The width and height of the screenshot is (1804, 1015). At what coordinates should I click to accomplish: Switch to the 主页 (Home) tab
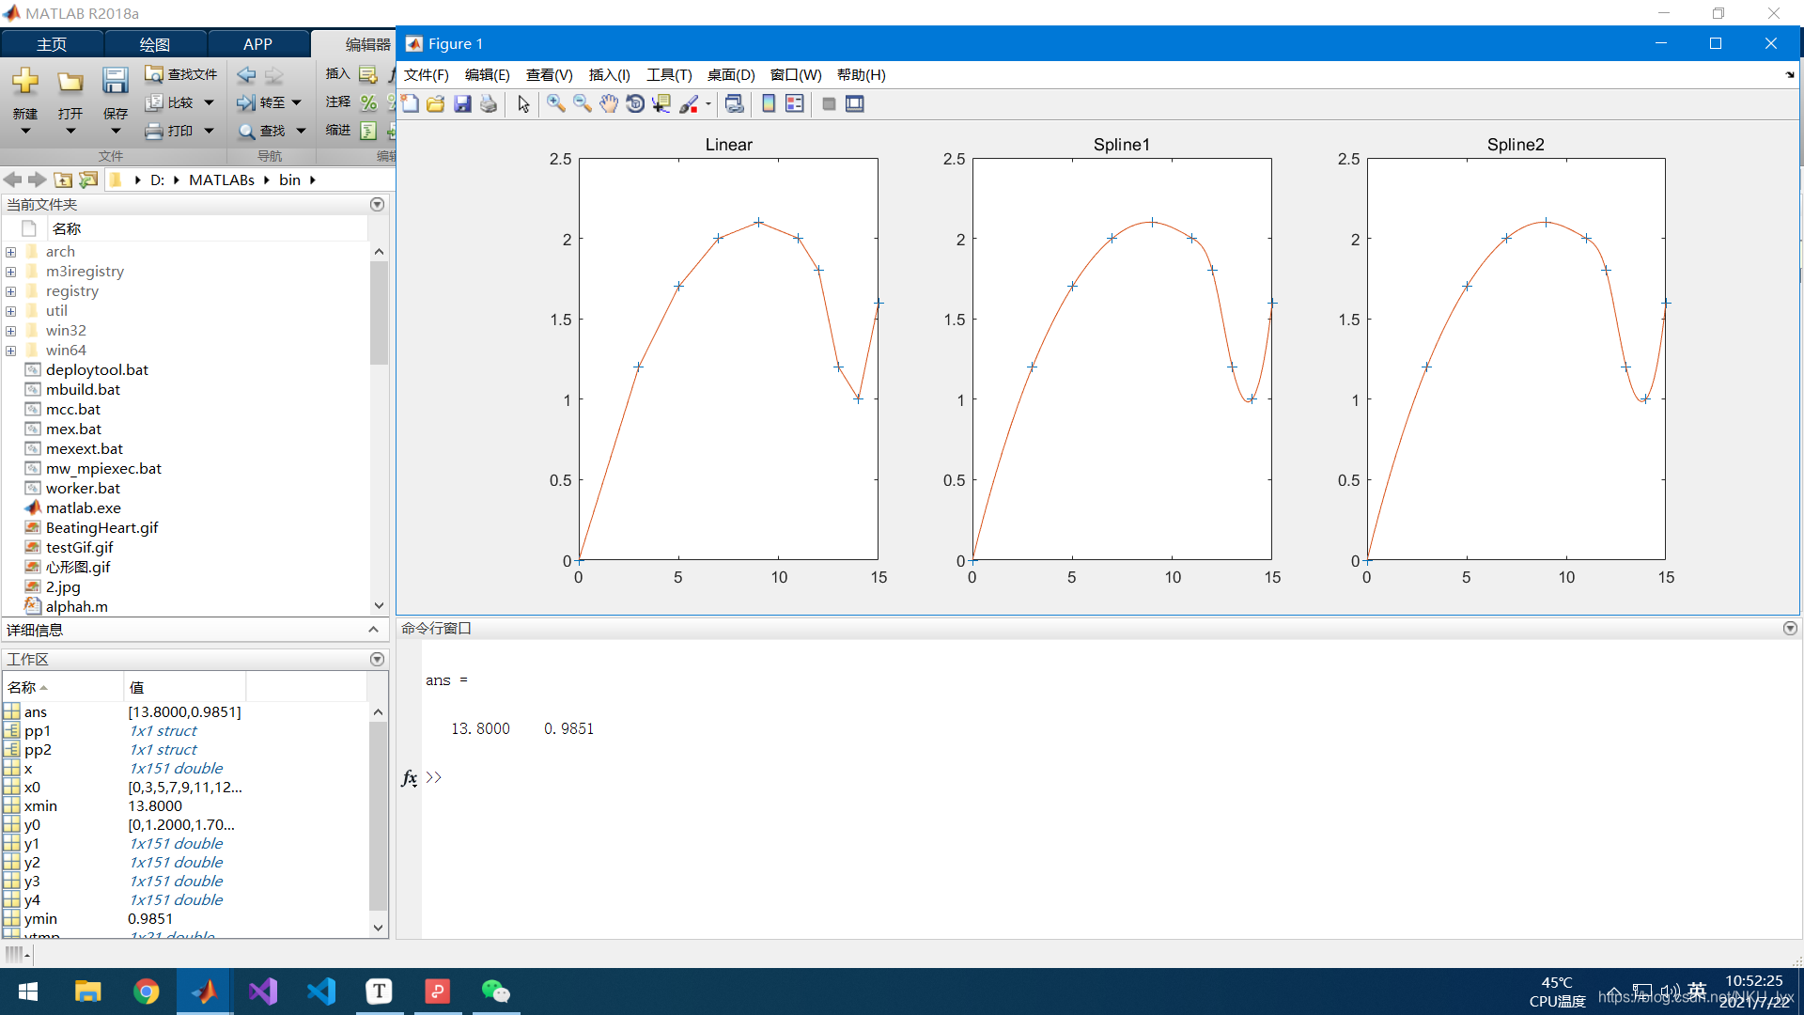(52, 44)
